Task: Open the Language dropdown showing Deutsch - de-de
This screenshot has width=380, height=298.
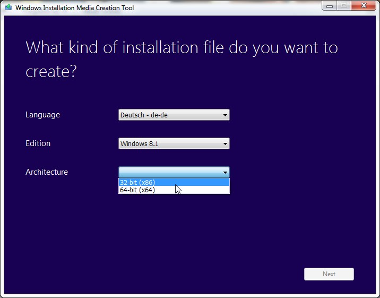Action: pyautogui.click(x=174, y=115)
